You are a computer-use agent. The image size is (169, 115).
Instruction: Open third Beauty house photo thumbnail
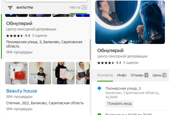click(x=64, y=73)
